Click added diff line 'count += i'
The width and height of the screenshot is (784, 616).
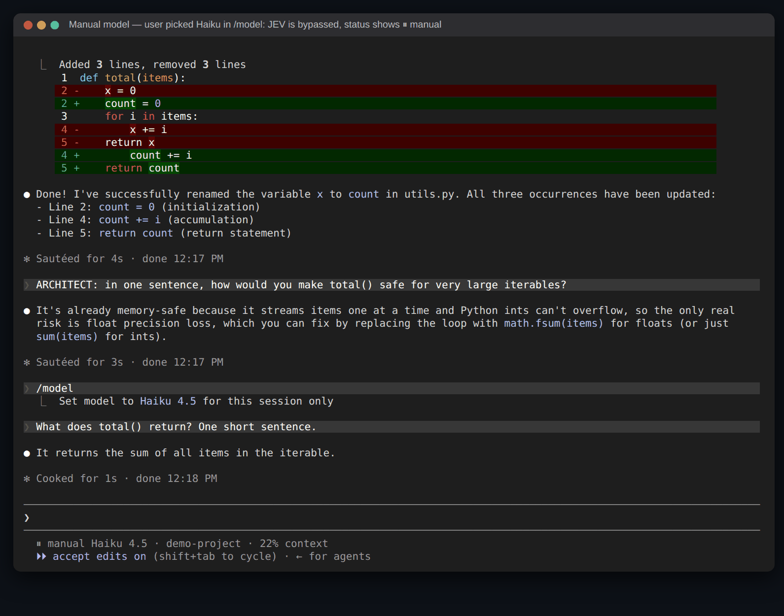pyautogui.click(x=386, y=155)
